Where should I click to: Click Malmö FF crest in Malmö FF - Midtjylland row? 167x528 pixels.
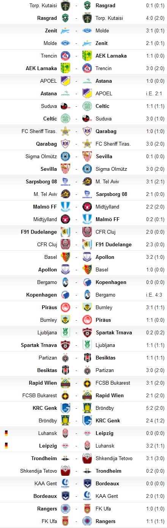[x=65, y=207]
